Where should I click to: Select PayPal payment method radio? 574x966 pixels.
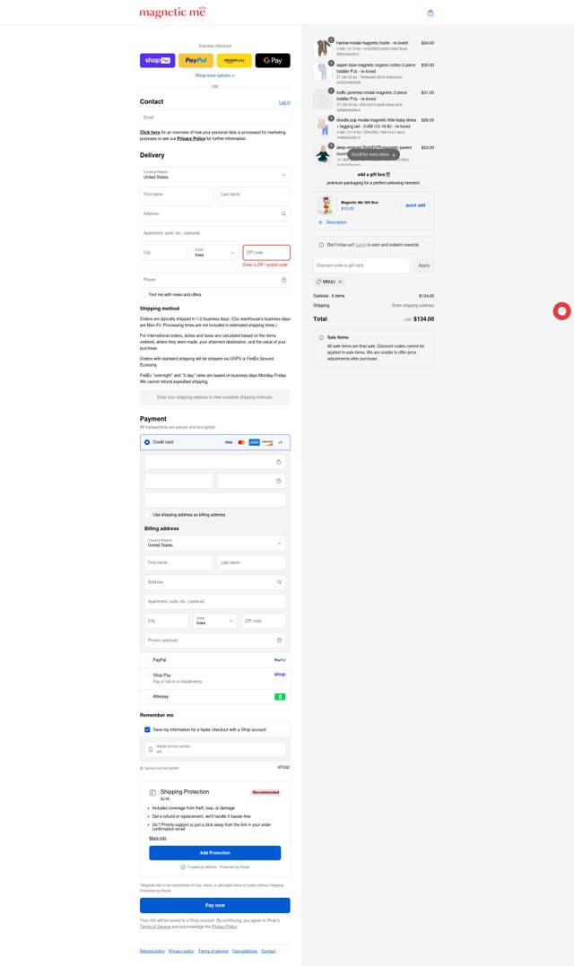147,660
